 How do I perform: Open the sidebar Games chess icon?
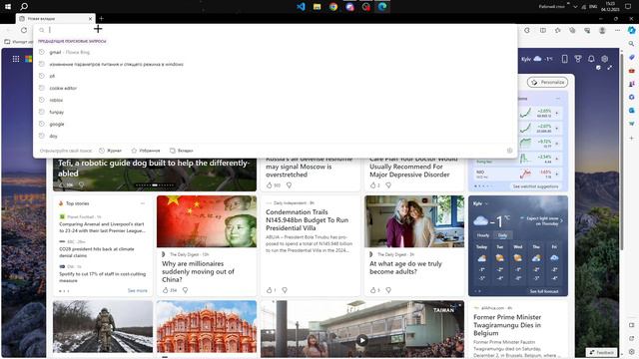(x=632, y=84)
